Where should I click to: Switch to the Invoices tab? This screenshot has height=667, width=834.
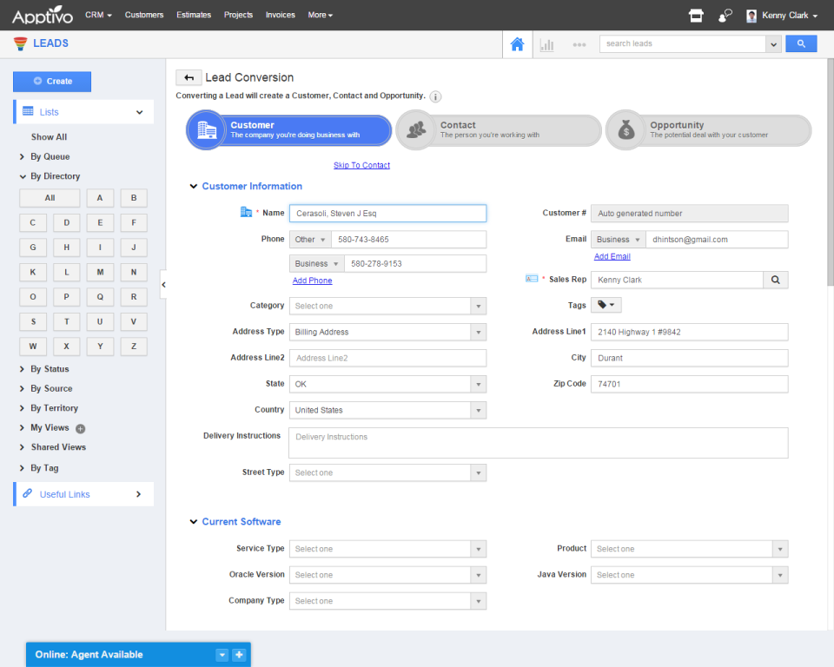tap(280, 15)
